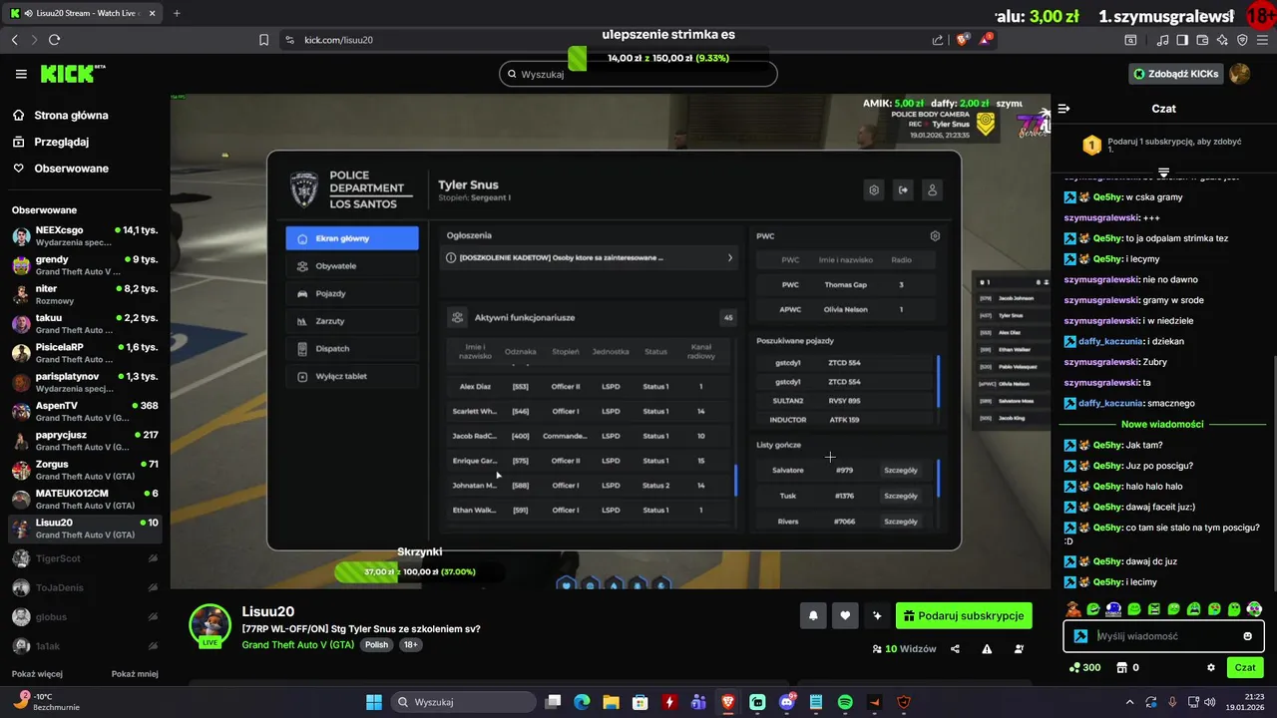Open niter channel in followed list
Viewport: 1277px width, 718px height.
[x=85, y=294]
